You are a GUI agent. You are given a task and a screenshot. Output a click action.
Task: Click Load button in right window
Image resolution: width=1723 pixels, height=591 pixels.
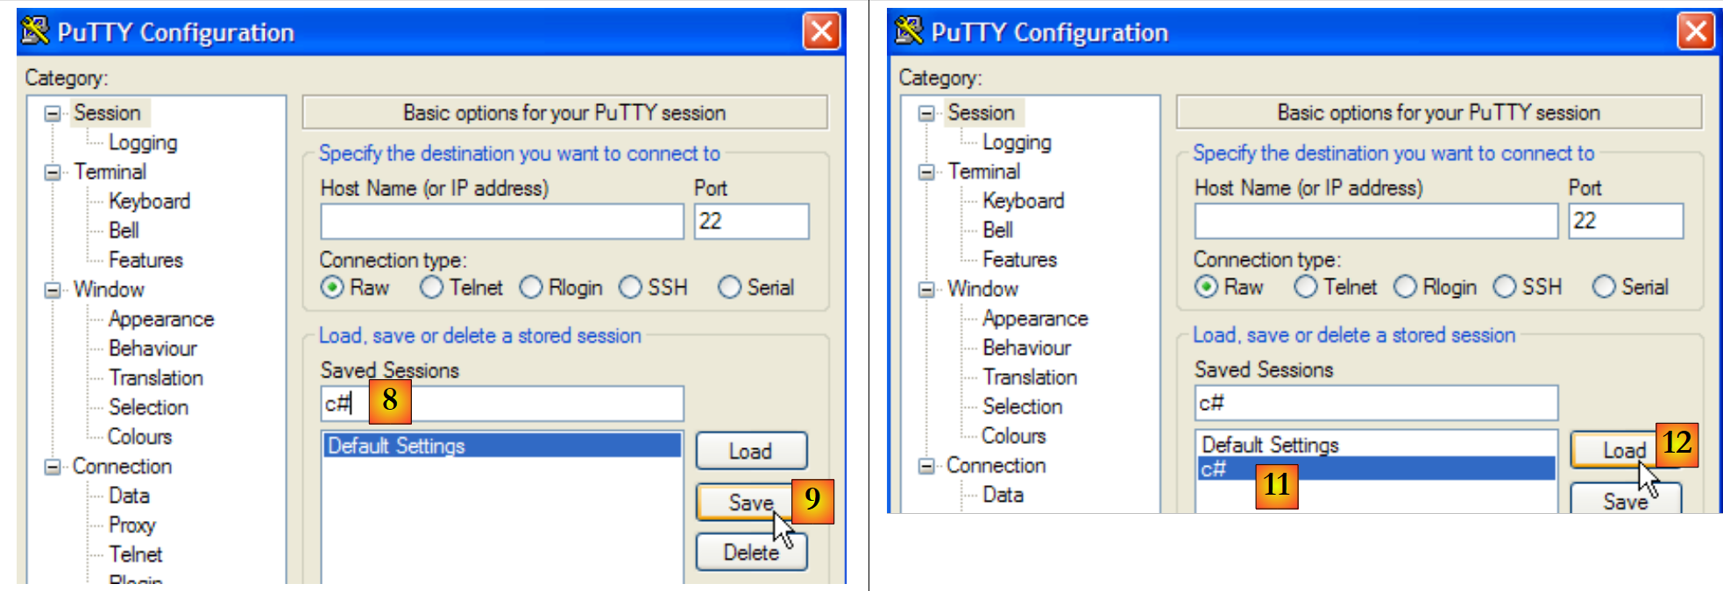pos(1624,450)
